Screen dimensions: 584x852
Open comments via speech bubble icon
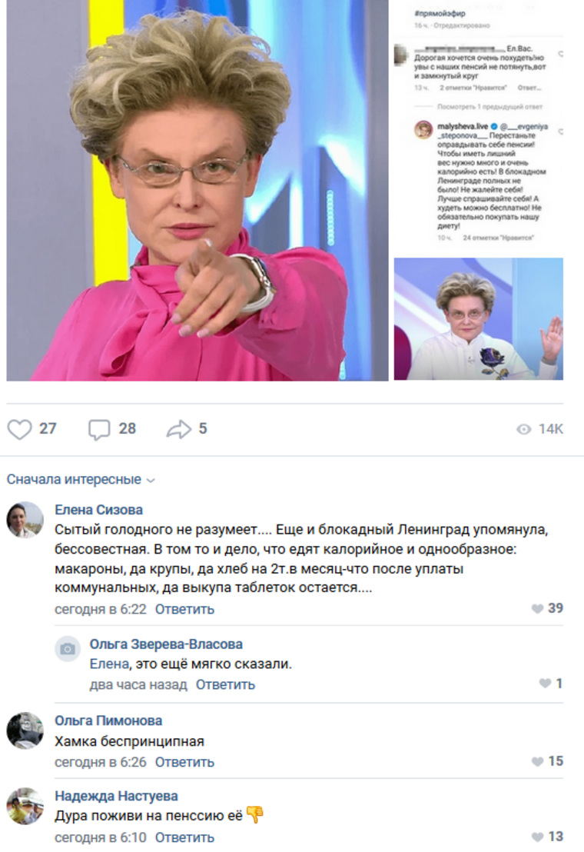pyautogui.click(x=99, y=429)
